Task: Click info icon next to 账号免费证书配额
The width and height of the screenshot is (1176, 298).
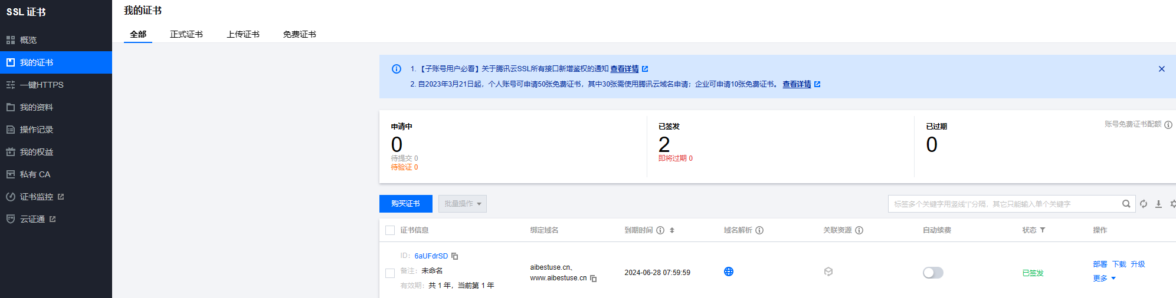Action: coord(1168,125)
